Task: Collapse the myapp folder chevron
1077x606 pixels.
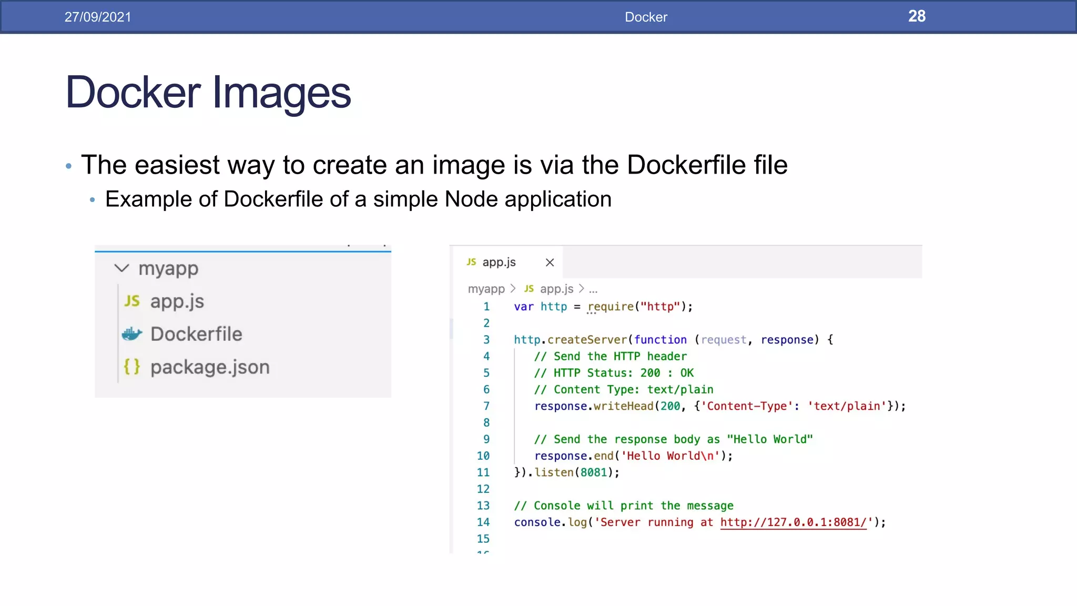Action: 121,268
